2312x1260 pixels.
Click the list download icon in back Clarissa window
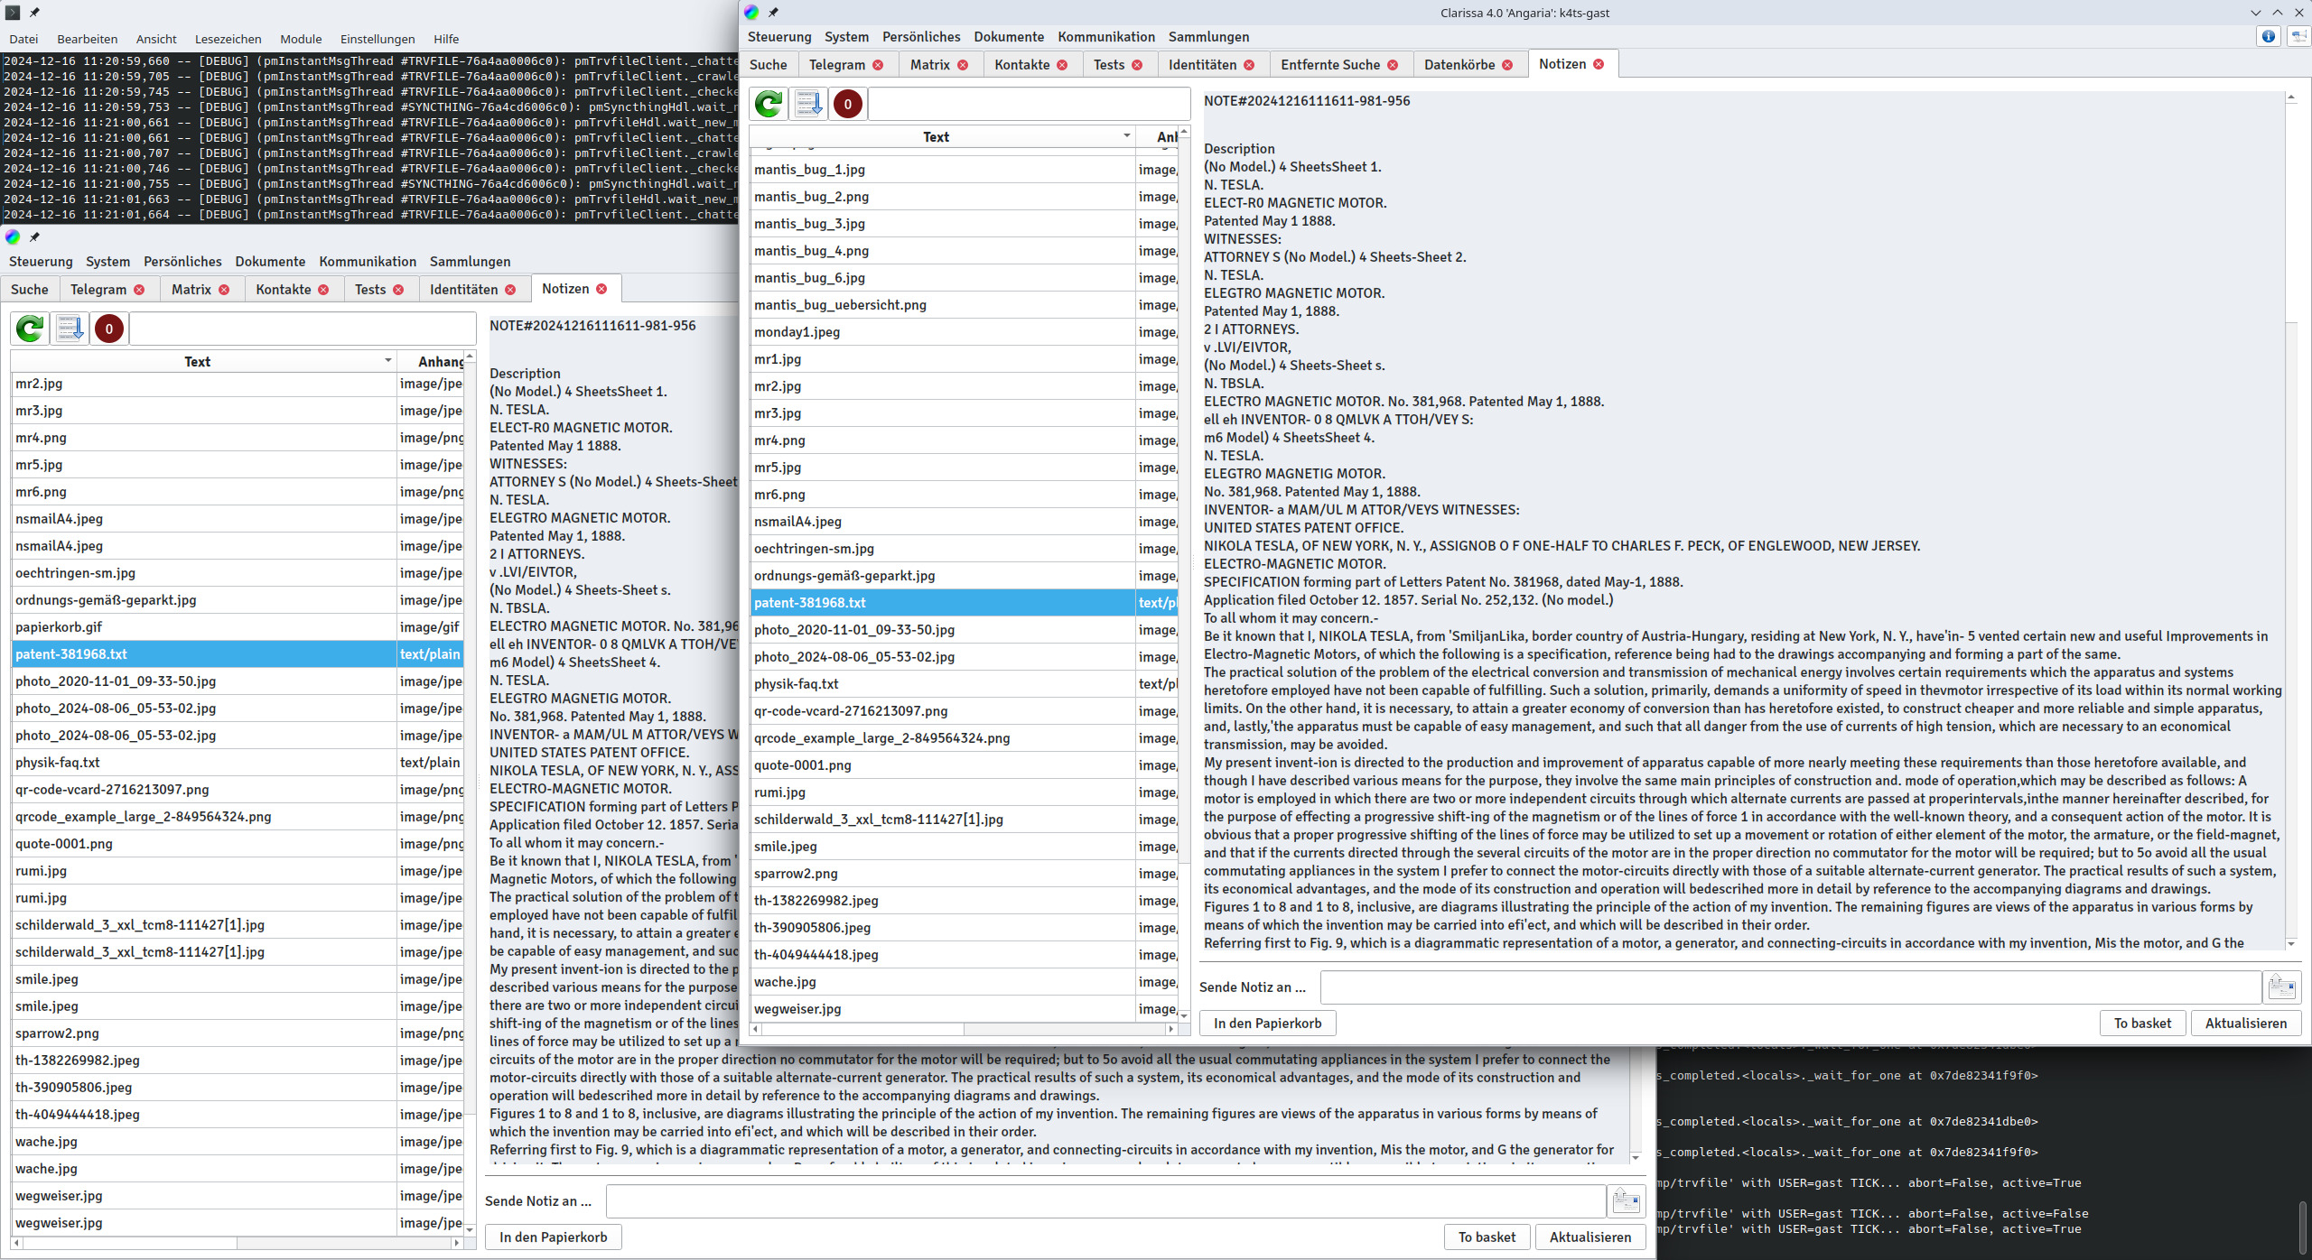(70, 329)
